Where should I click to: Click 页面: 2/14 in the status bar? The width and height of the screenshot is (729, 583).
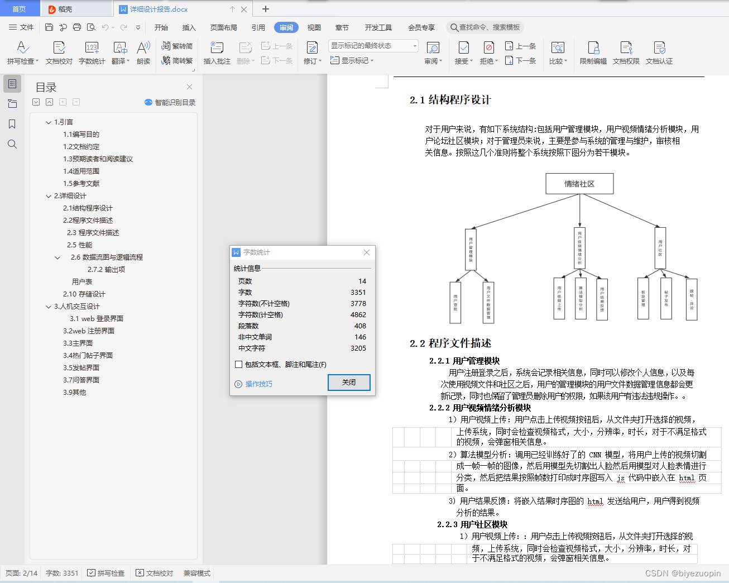(x=22, y=573)
